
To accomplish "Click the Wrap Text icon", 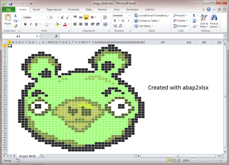I will coord(105,17).
